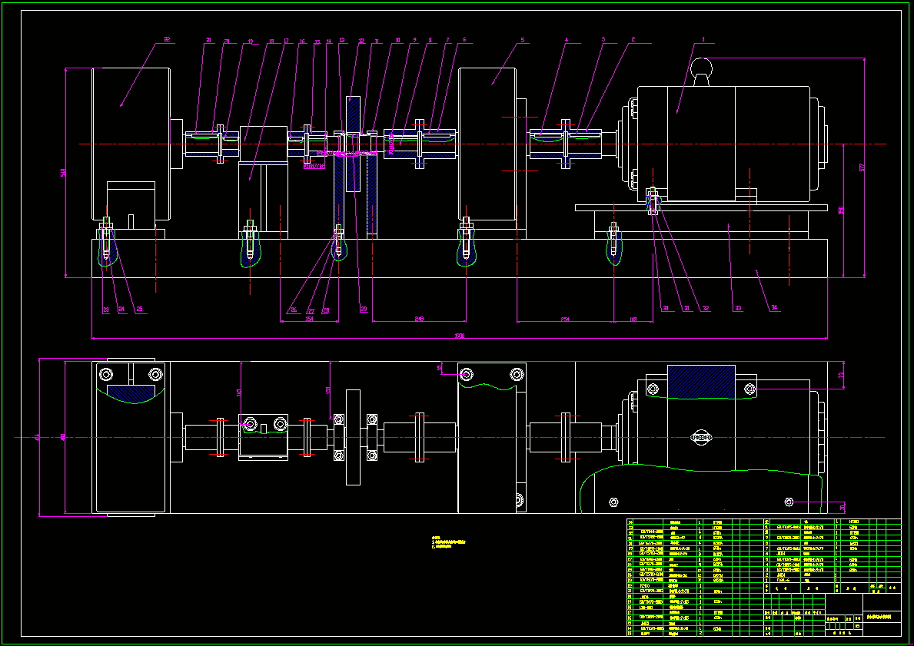Viewport: 914px width, 646px height.
Task: Select part callout number 34
Action: 773,308
